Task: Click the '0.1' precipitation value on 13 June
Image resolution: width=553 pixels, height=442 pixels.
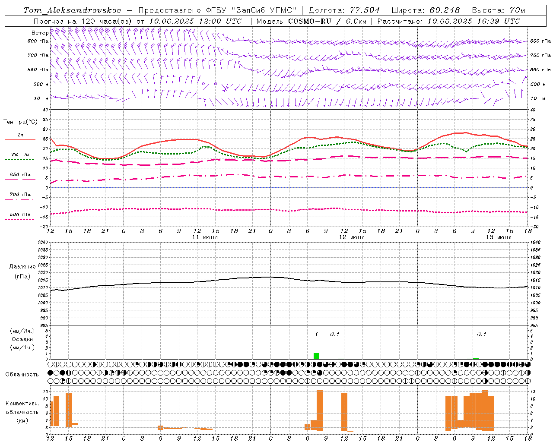Action: (x=482, y=335)
